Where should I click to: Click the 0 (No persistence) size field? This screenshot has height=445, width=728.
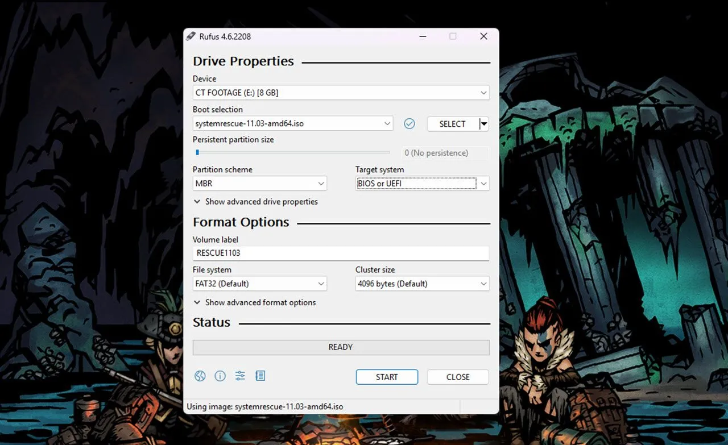[445, 153]
